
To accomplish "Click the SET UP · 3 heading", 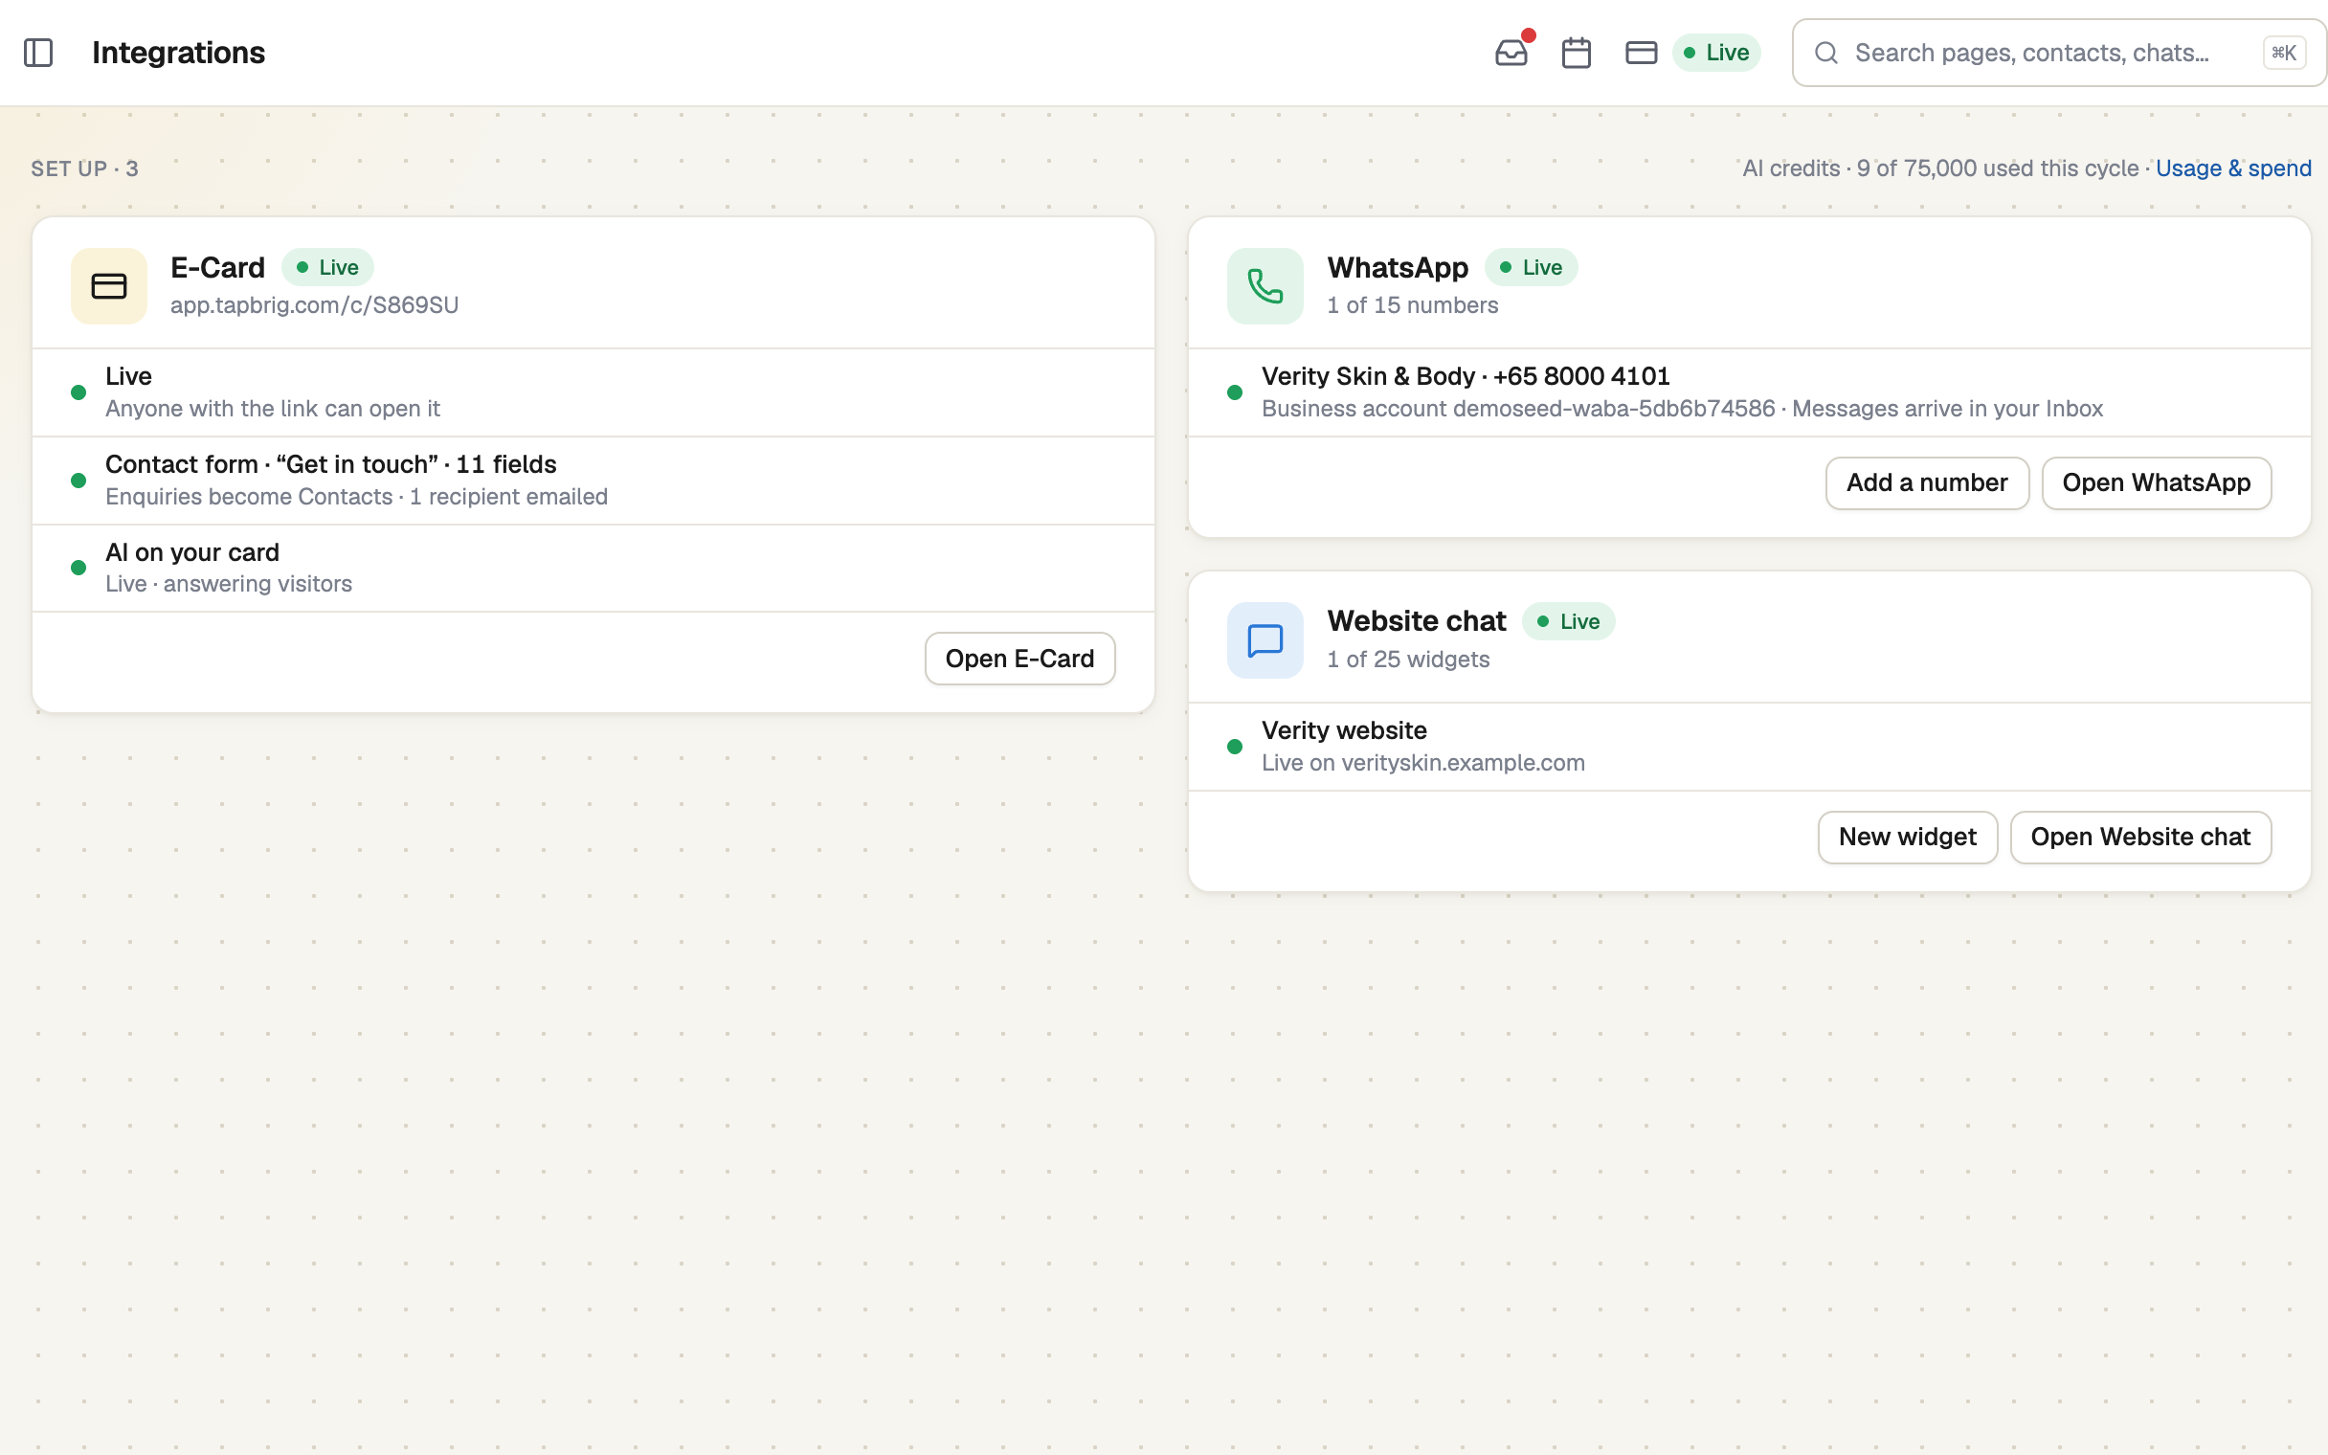I will (84, 168).
